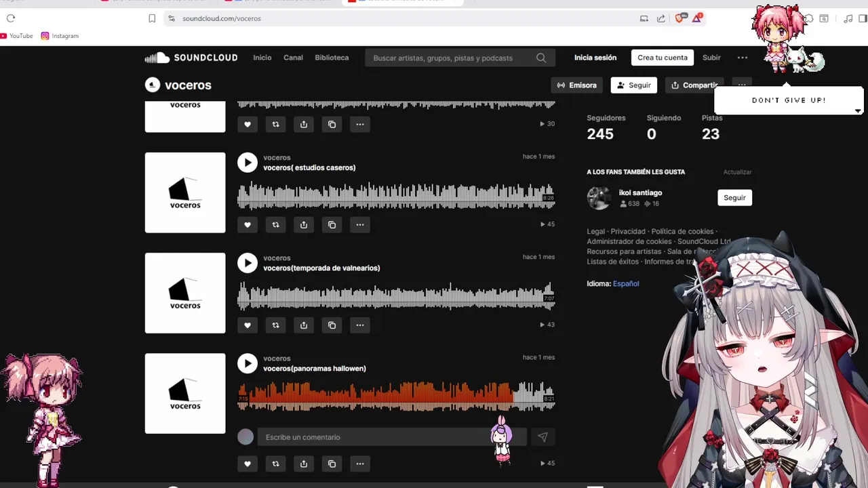Screen dimensions: 868x488
Task: Open the YouTube bookmark
Action: coord(16,36)
